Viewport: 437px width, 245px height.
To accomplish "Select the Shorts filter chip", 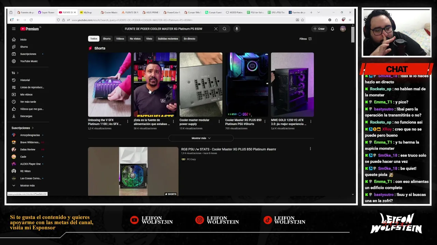I will click(107, 39).
